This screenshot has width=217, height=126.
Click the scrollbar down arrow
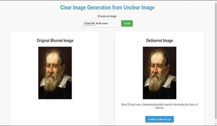click(x=216, y=124)
